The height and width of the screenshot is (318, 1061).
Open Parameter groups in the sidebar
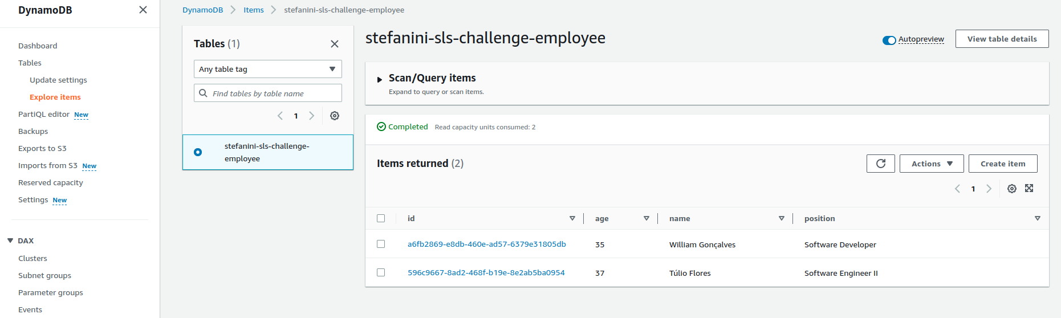pyautogui.click(x=51, y=292)
